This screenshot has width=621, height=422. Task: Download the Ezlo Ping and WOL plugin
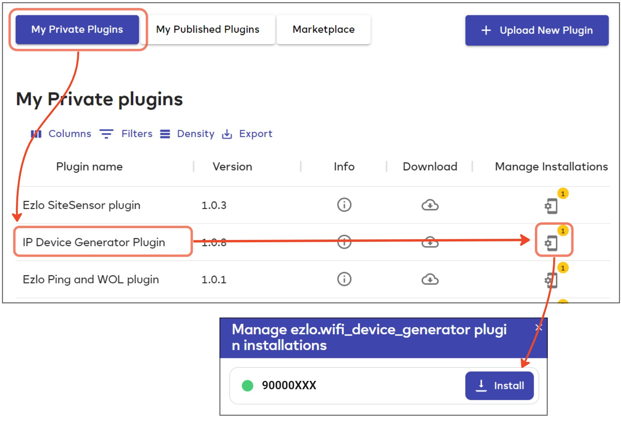[430, 280]
